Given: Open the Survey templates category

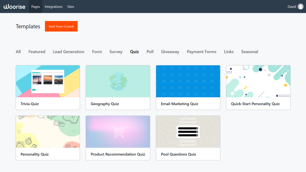Looking at the screenshot, I should pos(116,51).
